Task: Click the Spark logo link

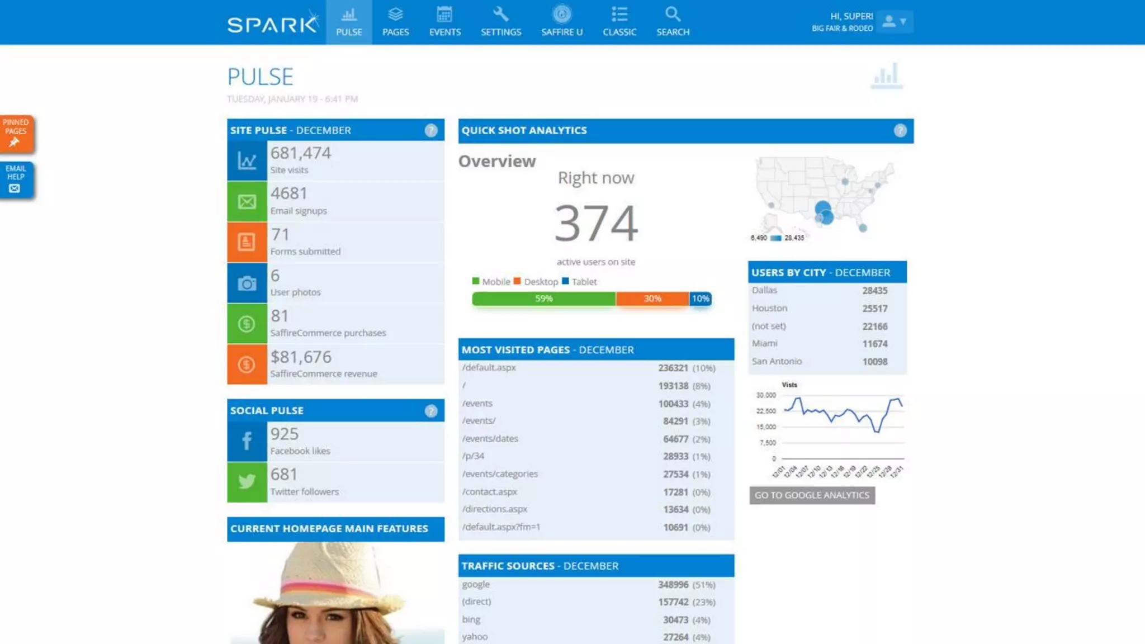Action: [272, 23]
